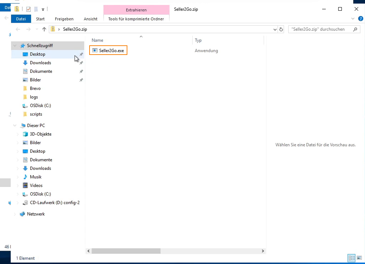Viewport: 365px width, 264px height.
Task: Click Seller2Go.zip in the address bar
Action: point(75,29)
